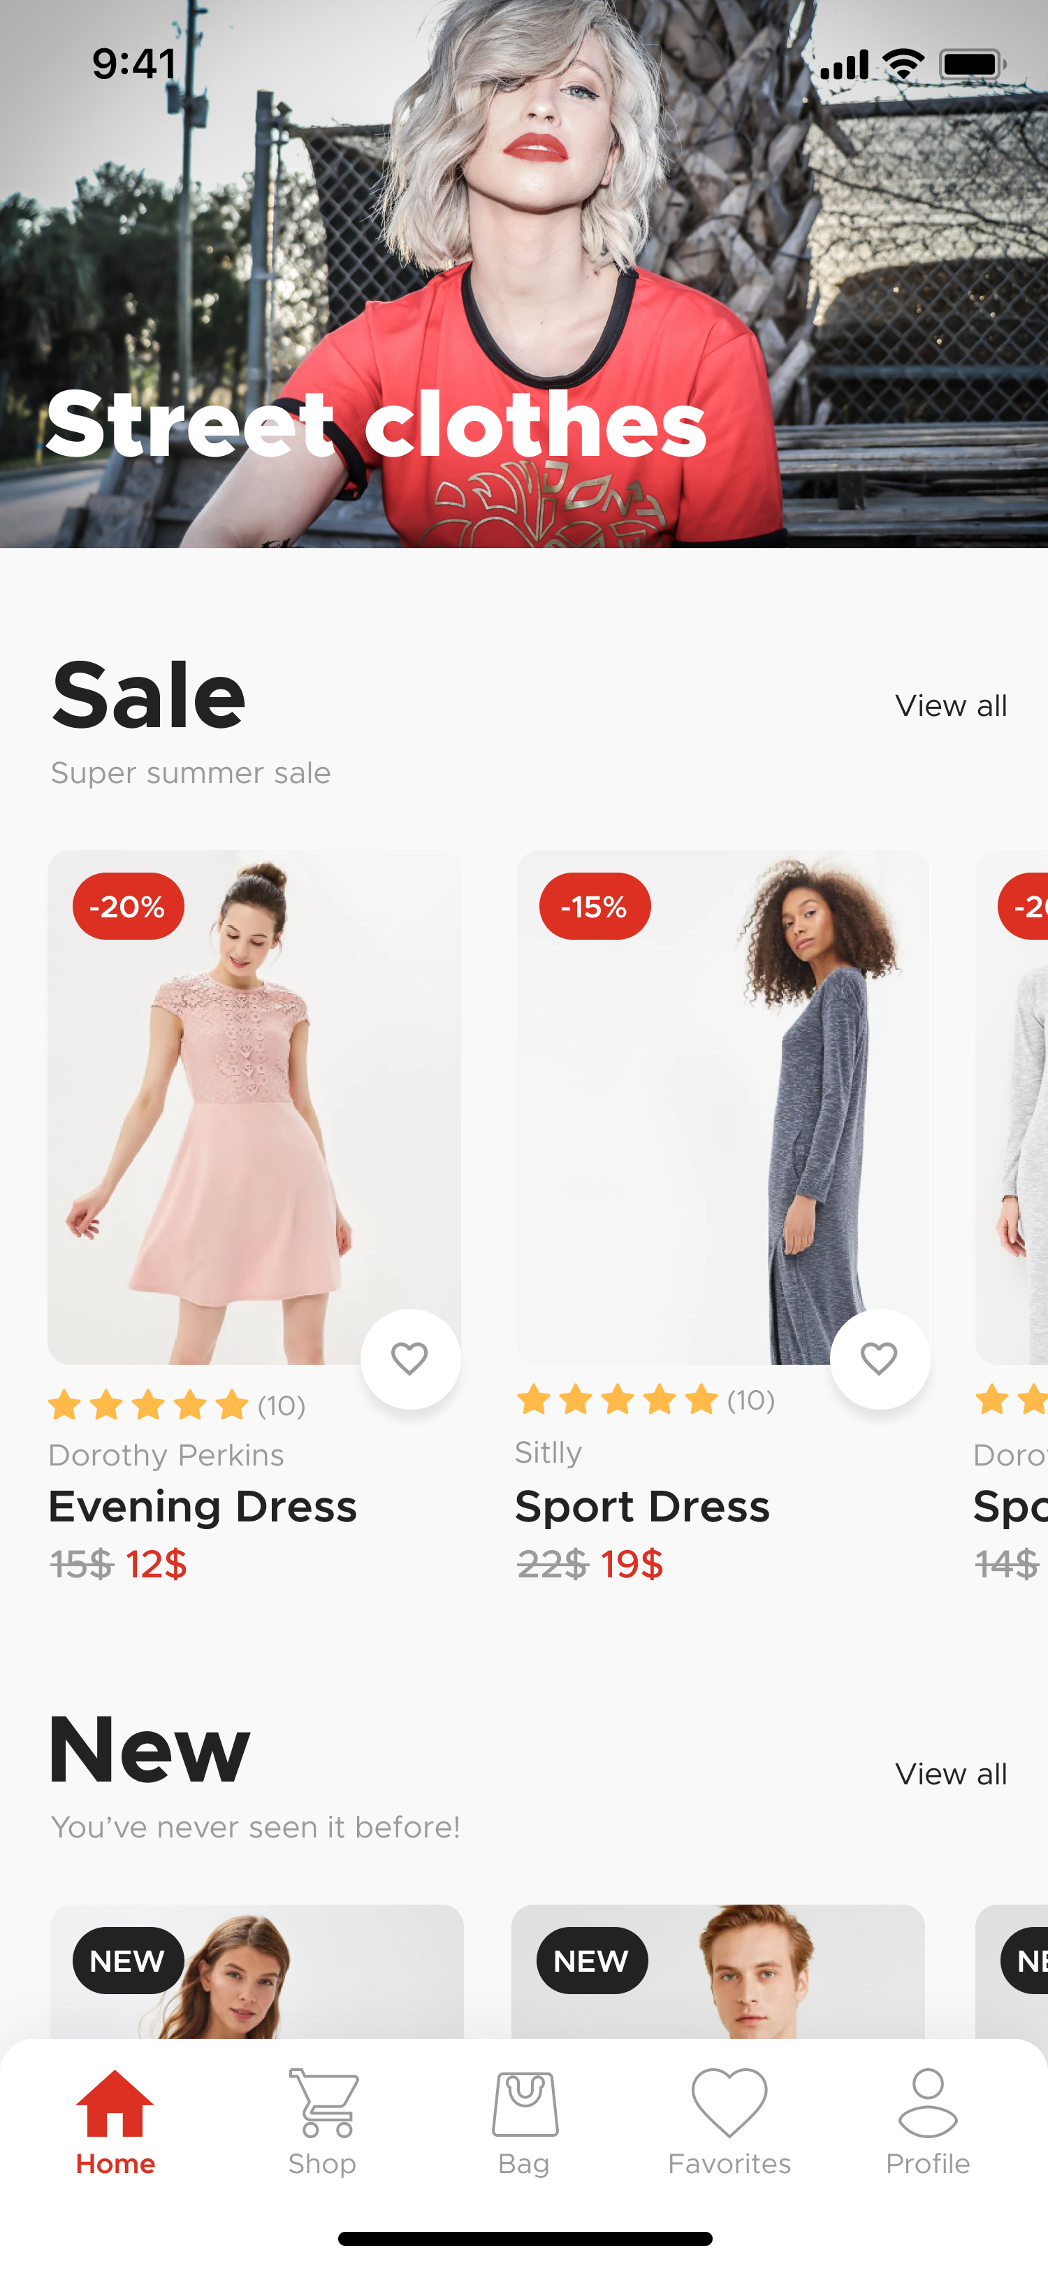The width and height of the screenshot is (1048, 2271).
Task: Favorite the Sport Dress with heart button
Action: click(879, 1359)
